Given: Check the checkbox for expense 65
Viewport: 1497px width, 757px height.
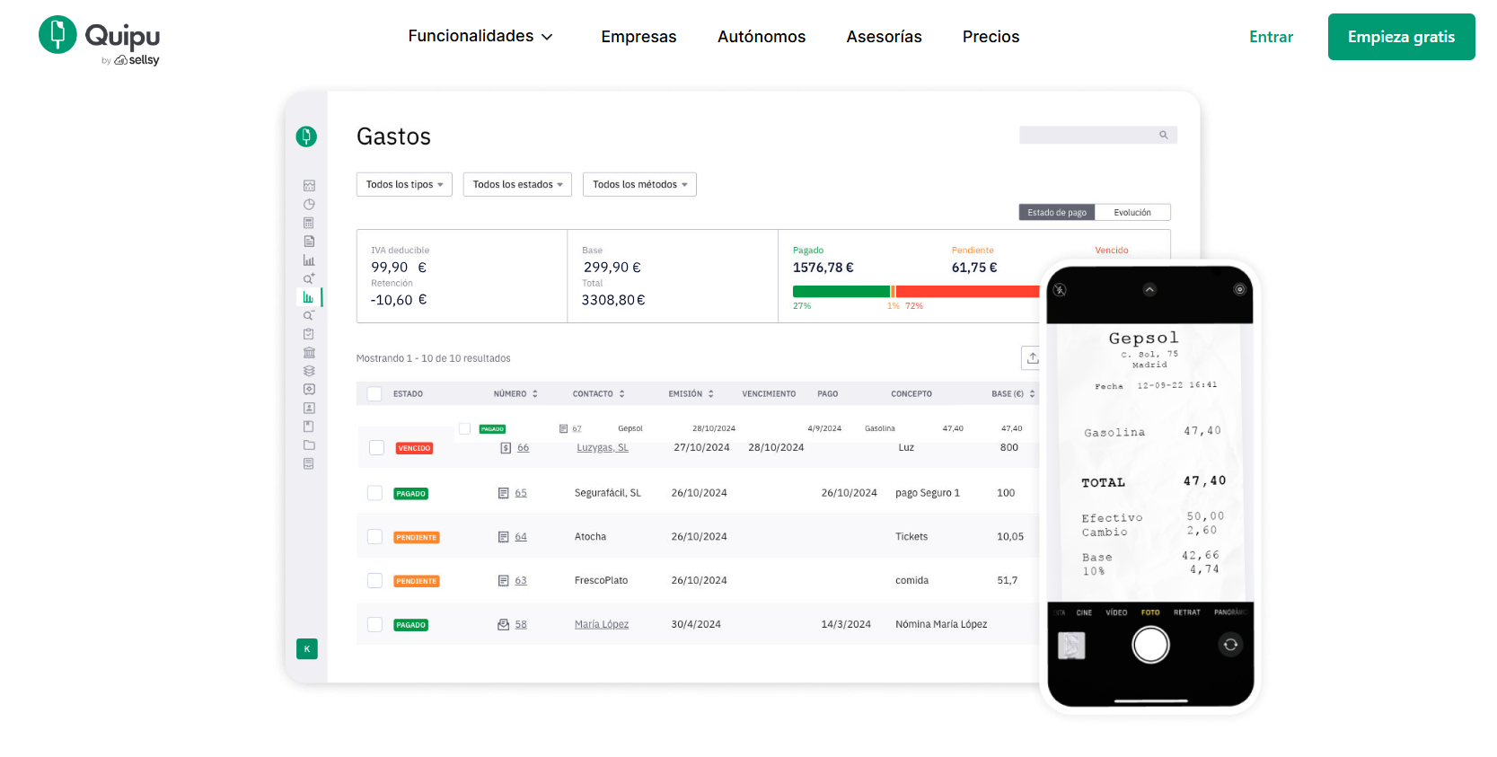Looking at the screenshot, I should click(375, 493).
